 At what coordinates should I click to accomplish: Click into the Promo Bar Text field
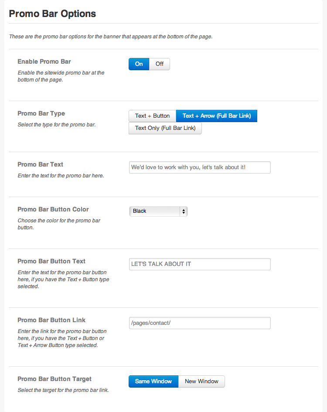[x=200, y=167]
